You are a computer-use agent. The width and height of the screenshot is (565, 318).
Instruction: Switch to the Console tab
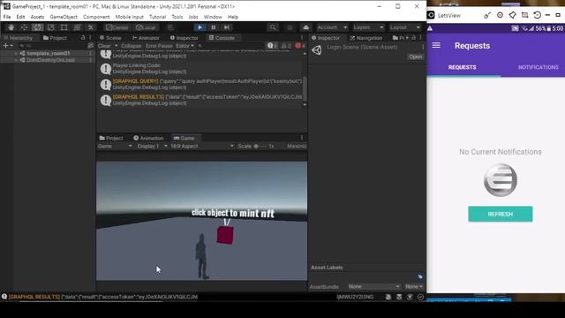coord(222,38)
